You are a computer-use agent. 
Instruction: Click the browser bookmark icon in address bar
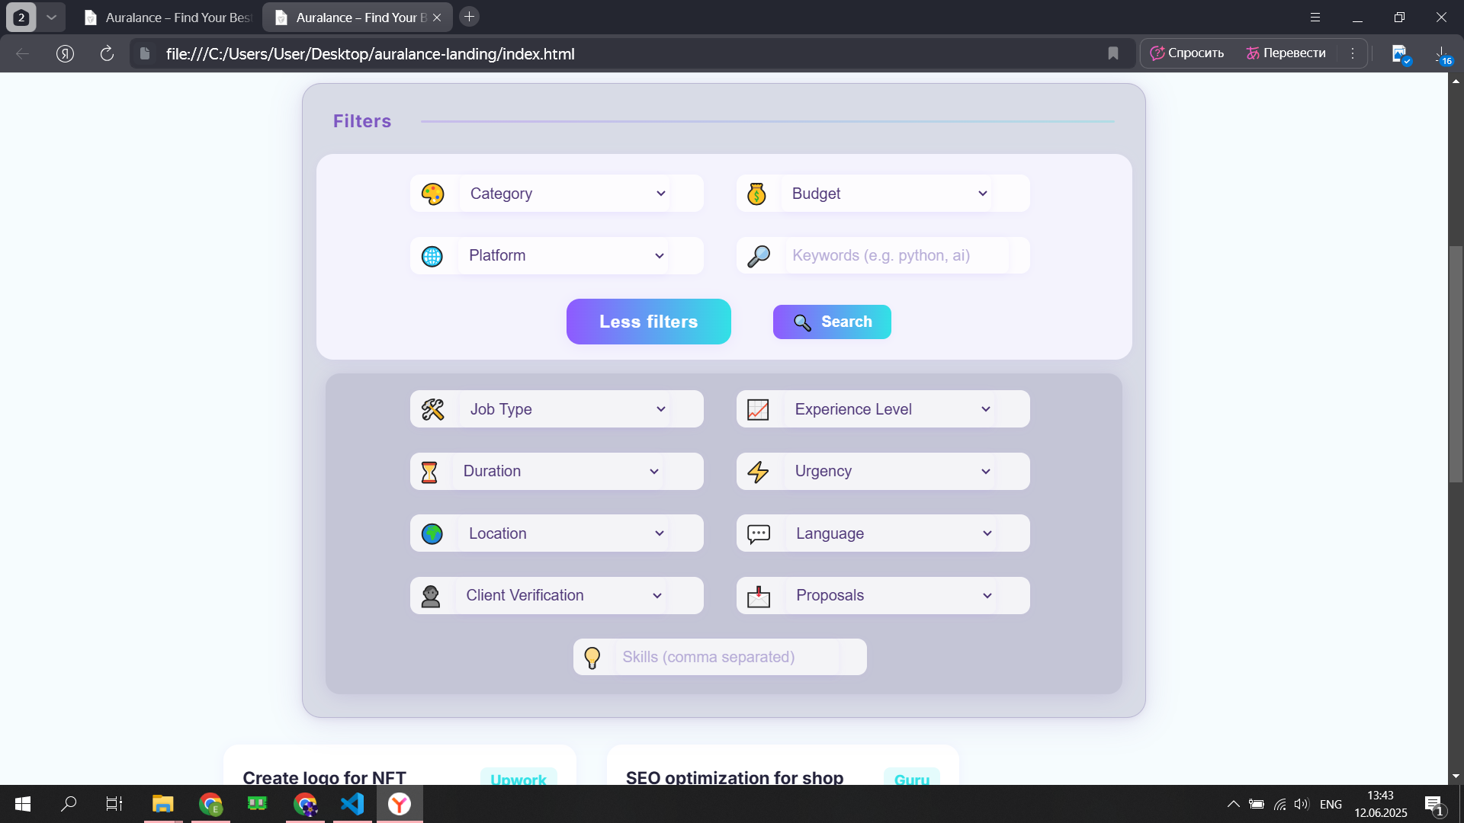pos(1113,53)
